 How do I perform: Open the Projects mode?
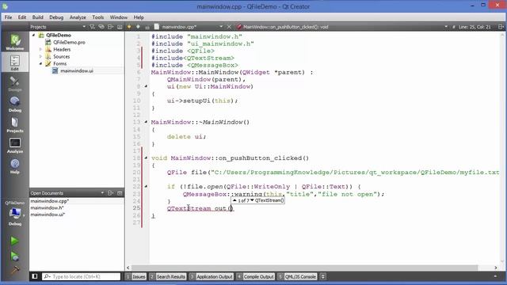pos(15,125)
